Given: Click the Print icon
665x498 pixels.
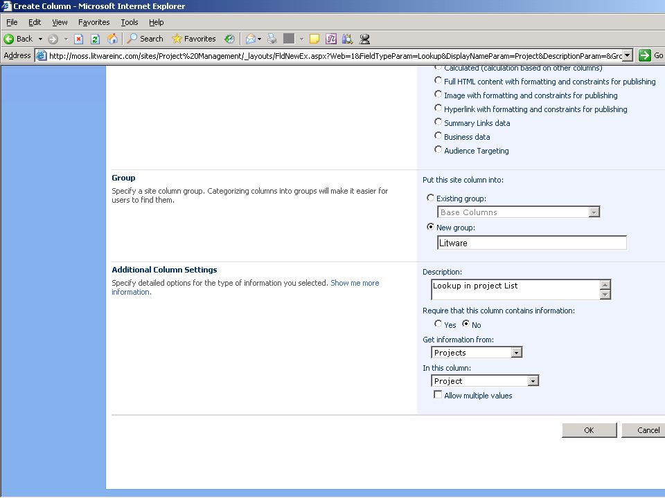Looking at the screenshot, I should point(272,39).
